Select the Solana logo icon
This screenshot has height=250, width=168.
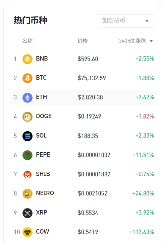point(27,136)
